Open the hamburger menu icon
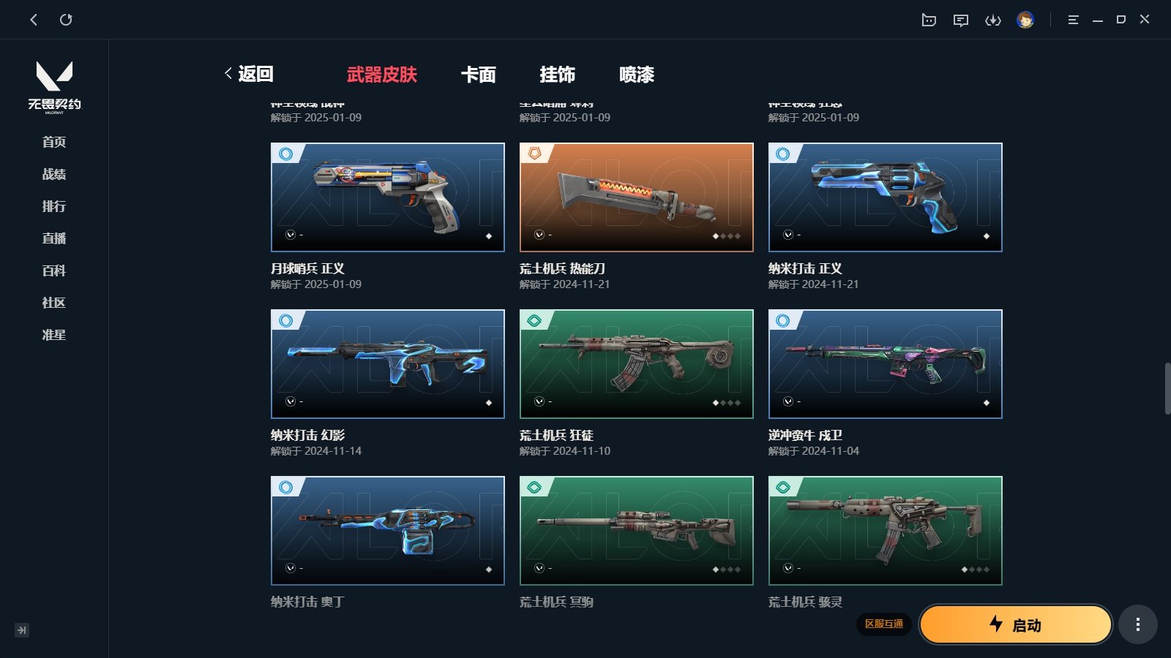The image size is (1171, 658). click(x=1073, y=20)
